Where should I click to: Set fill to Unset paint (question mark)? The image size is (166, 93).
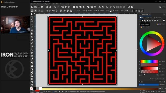click(157, 21)
